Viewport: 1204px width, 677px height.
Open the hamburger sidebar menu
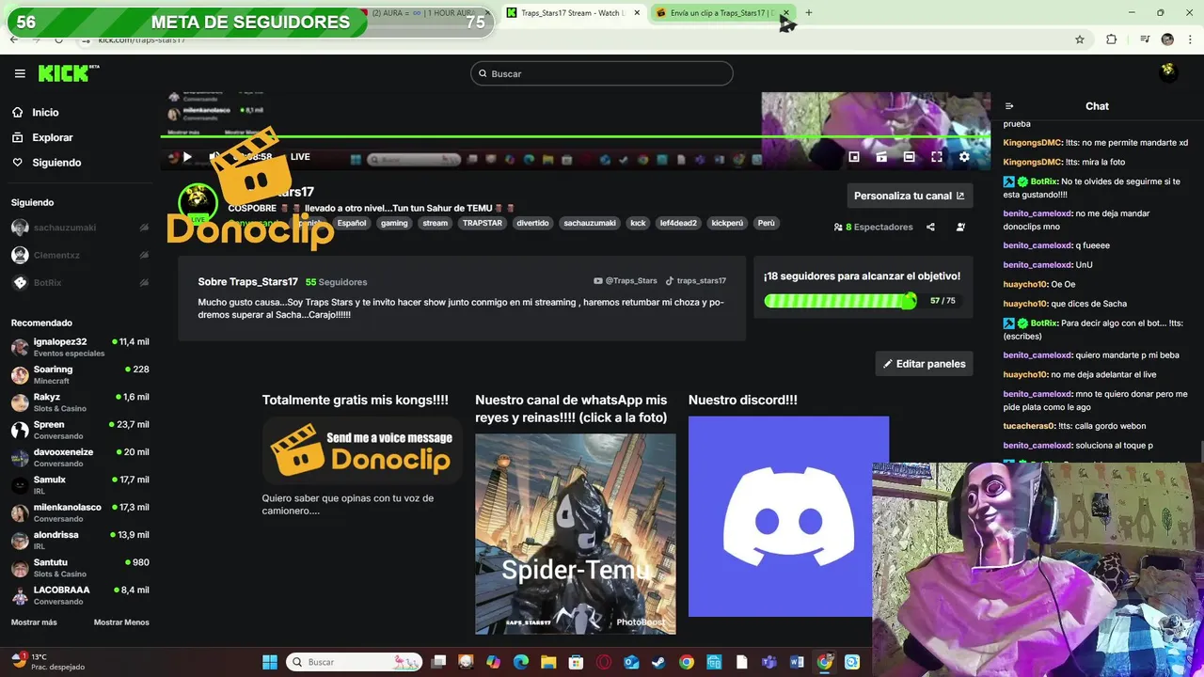pyautogui.click(x=20, y=73)
